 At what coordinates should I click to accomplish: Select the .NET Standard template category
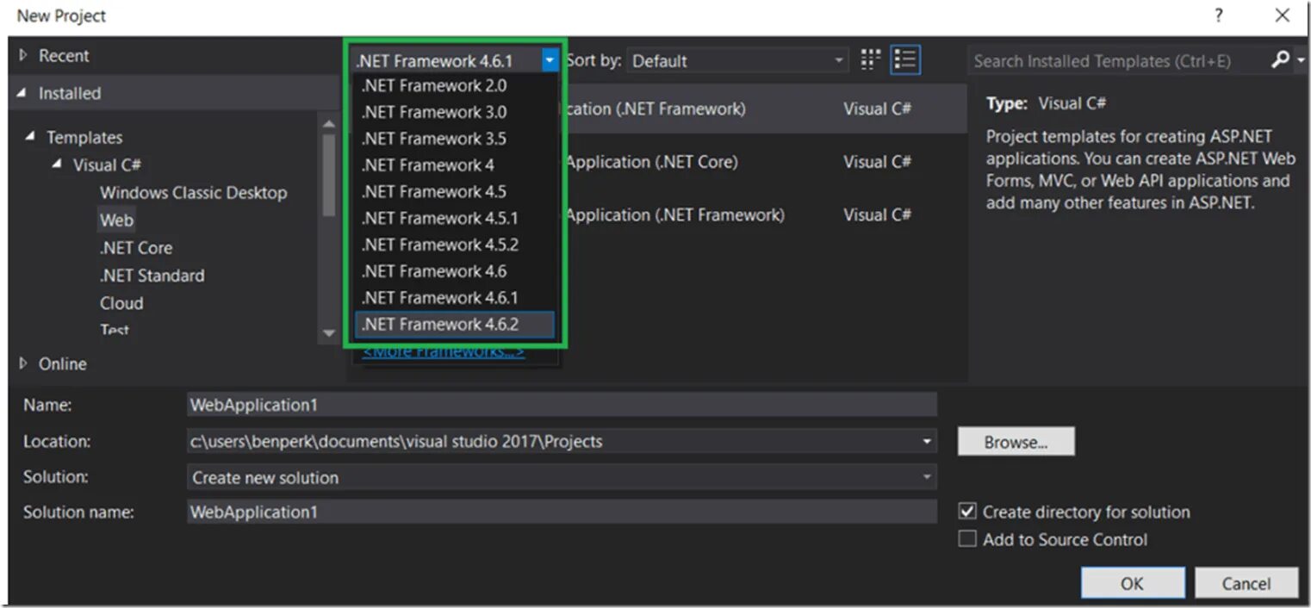pos(152,276)
